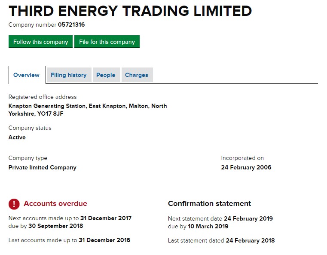Click the 31 December 2016 last accounts date
The image size is (327, 255).
tap(104, 240)
